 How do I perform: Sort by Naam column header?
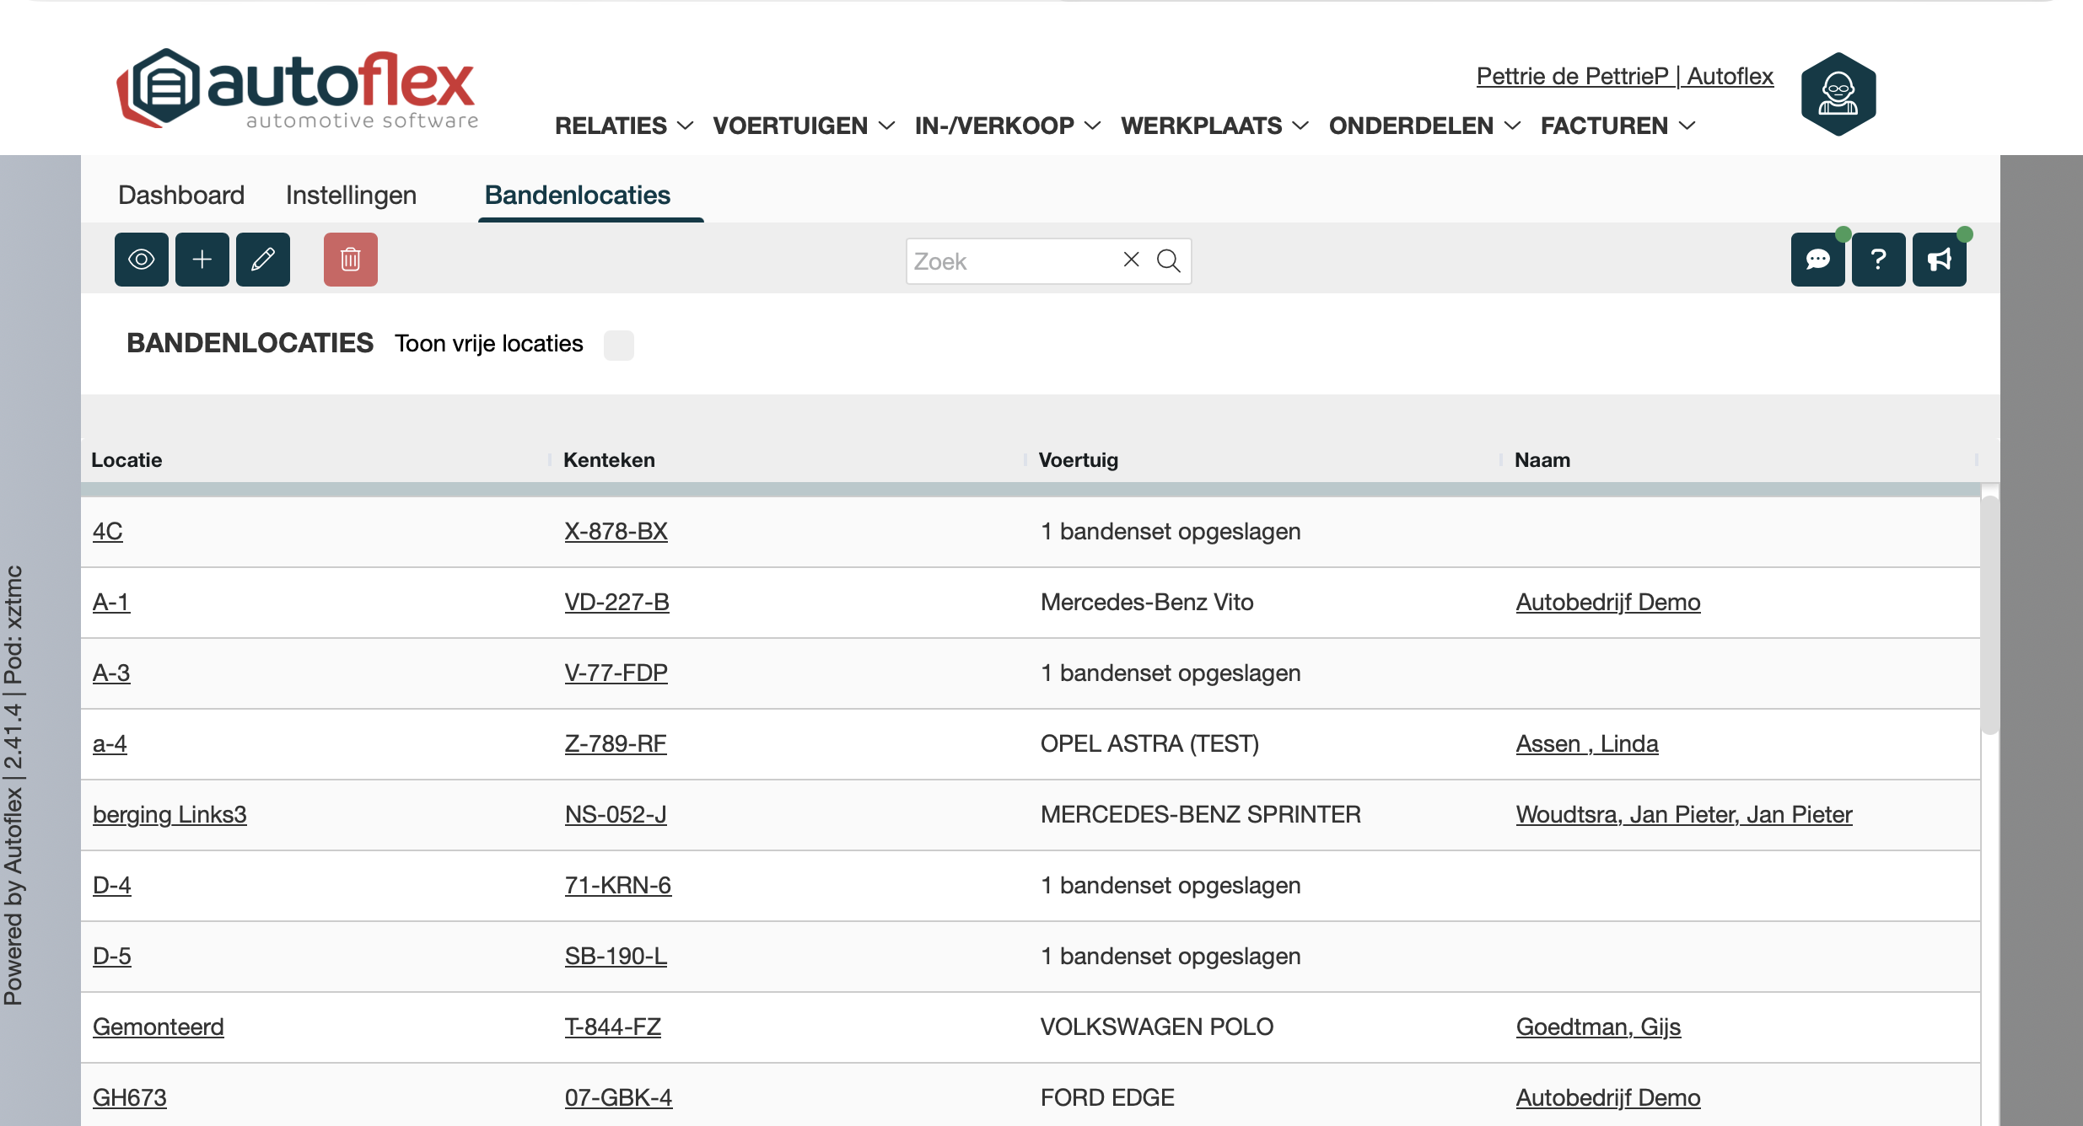[1542, 460]
